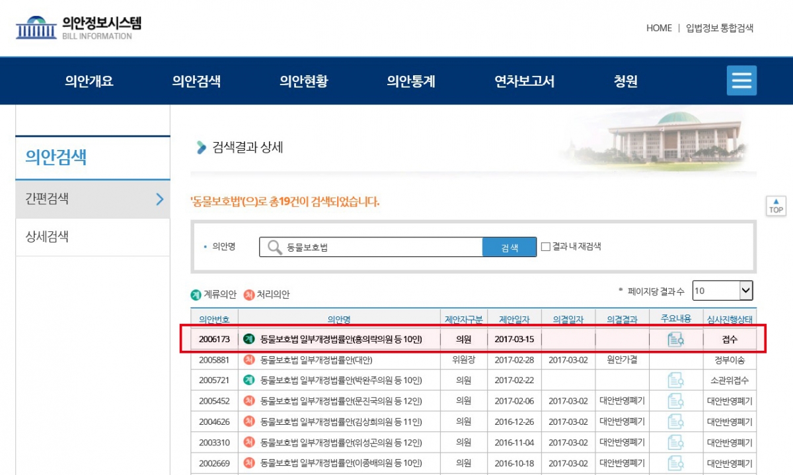Image resolution: width=793 pixels, height=475 pixels.
Task: Open 주요내용 document icon for bill 2005452
Action: (x=675, y=400)
